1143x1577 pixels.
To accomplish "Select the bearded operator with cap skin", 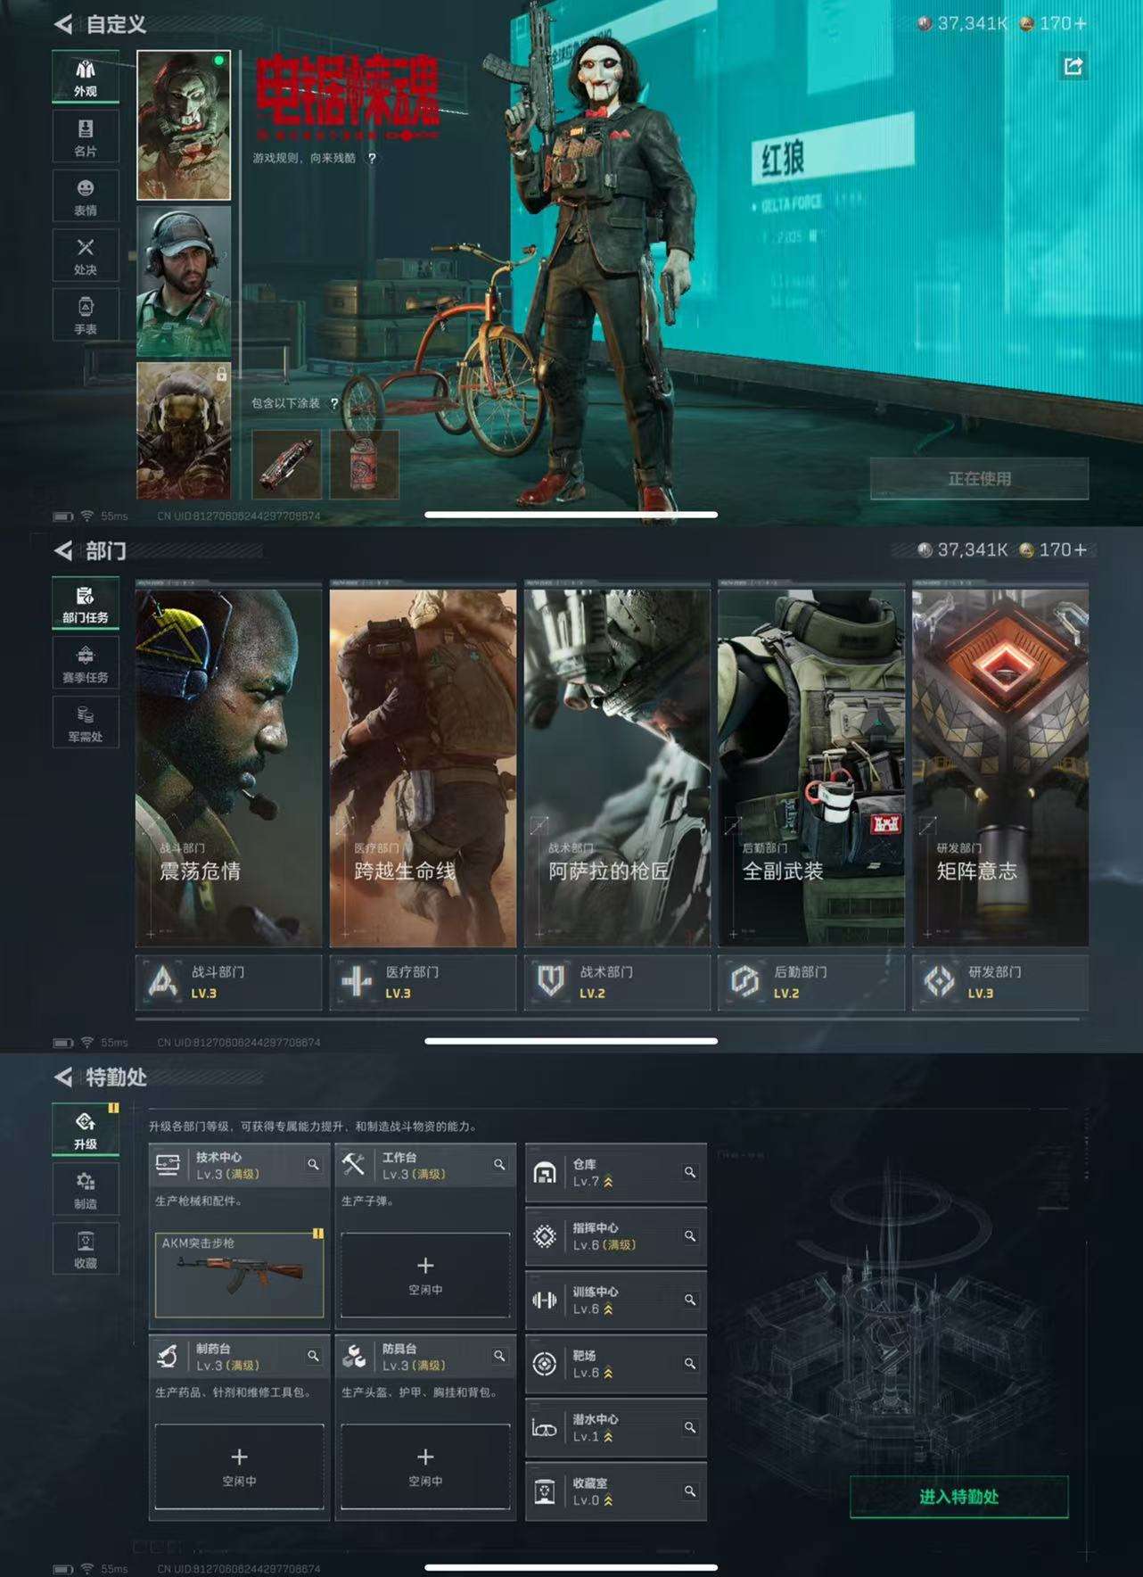I will (x=184, y=281).
